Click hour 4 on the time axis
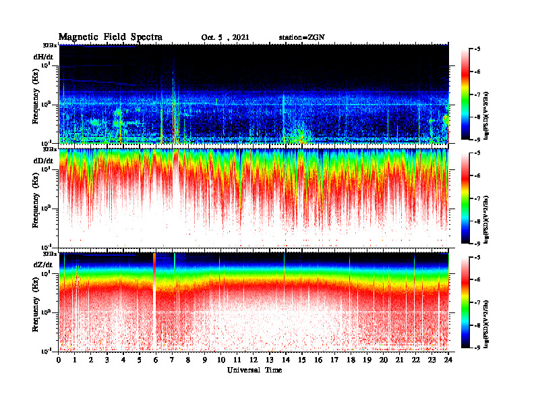This screenshot has height=413, width=534. 123,360
